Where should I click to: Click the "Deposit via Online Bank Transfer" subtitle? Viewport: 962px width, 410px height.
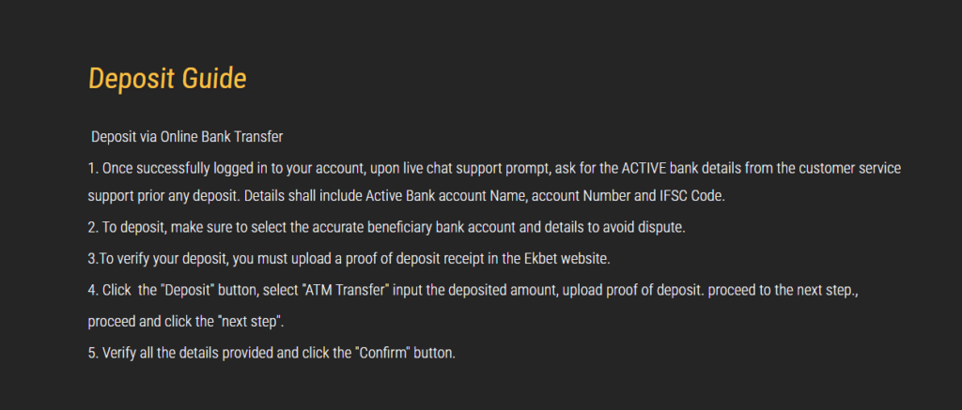(187, 137)
